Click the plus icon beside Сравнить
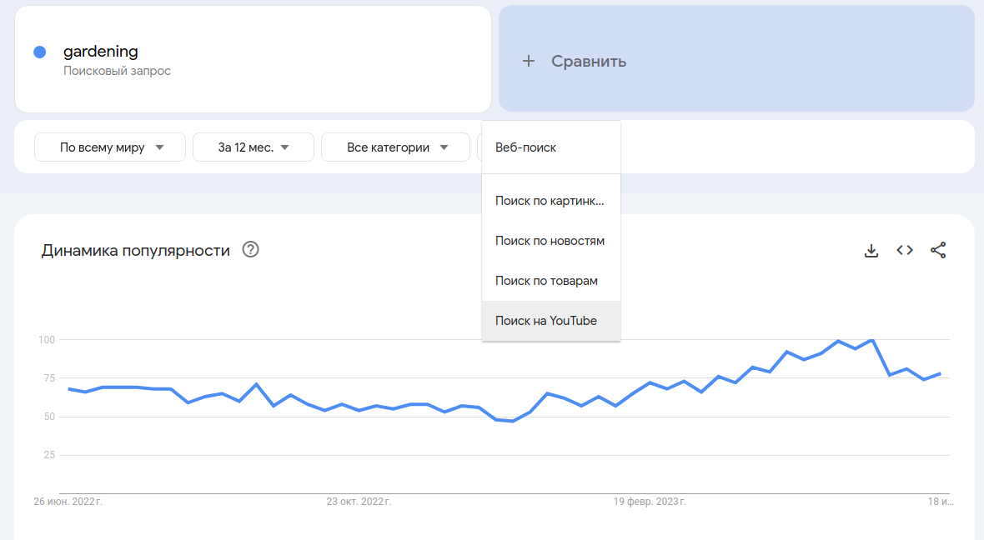Image resolution: width=984 pixels, height=540 pixels. pos(528,61)
